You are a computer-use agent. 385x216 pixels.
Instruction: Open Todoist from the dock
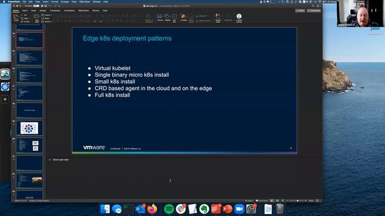coord(216,209)
